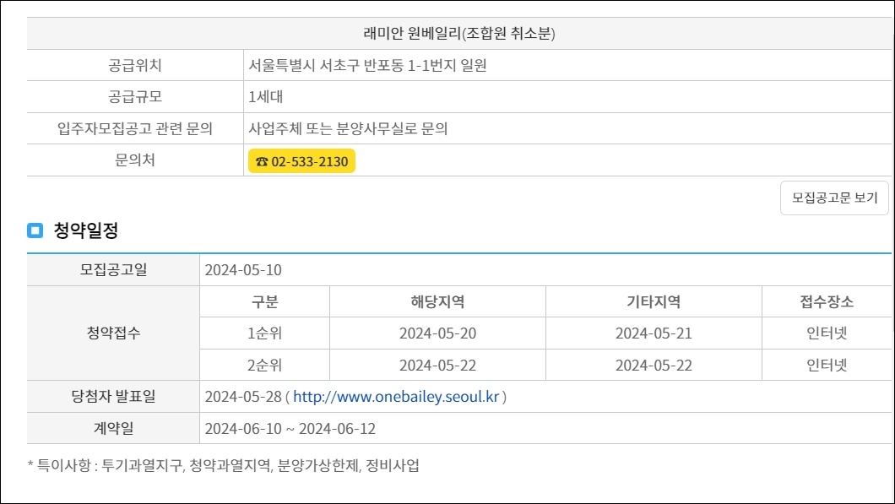Click the 특이사항 footnote text

coord(223,465)
